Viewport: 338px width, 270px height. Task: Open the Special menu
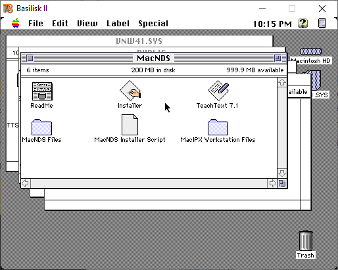(153, 24)
